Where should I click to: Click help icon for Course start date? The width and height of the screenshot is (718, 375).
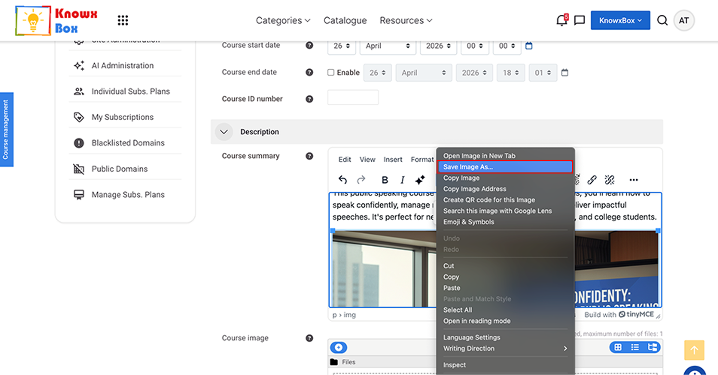pos(309,45)
